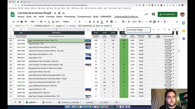Go to previous search result
Viewport: 195px width, 109px height.
(154, 30)
